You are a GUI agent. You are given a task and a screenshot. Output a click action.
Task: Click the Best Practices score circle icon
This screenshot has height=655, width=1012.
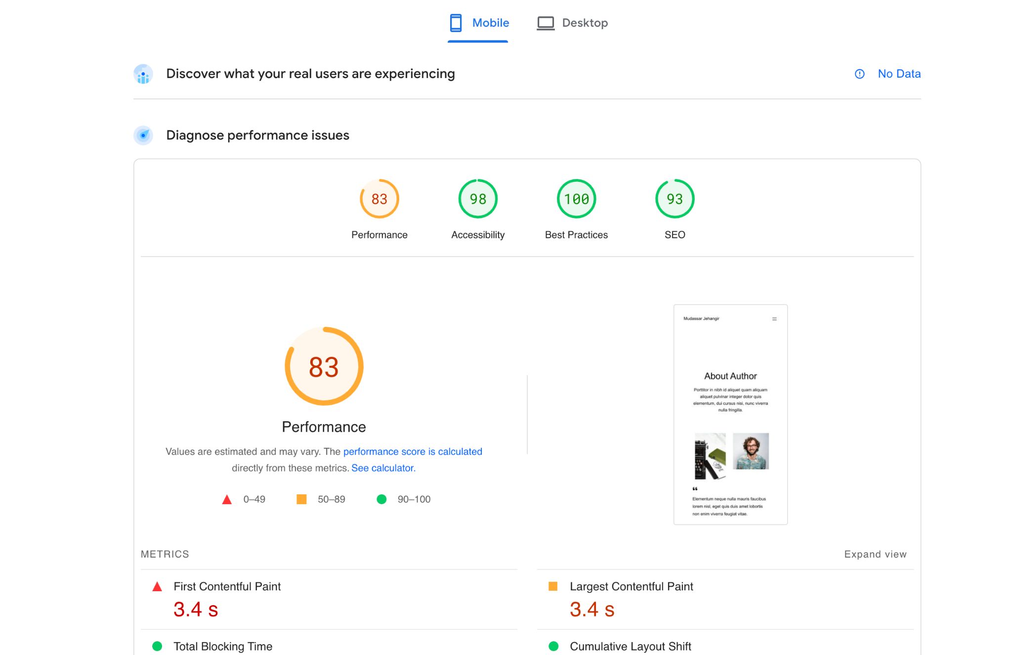coord(576,198)
